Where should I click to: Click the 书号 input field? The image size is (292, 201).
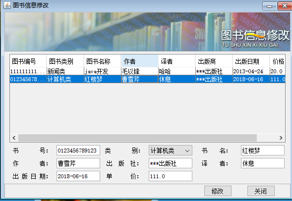(78, 150)
